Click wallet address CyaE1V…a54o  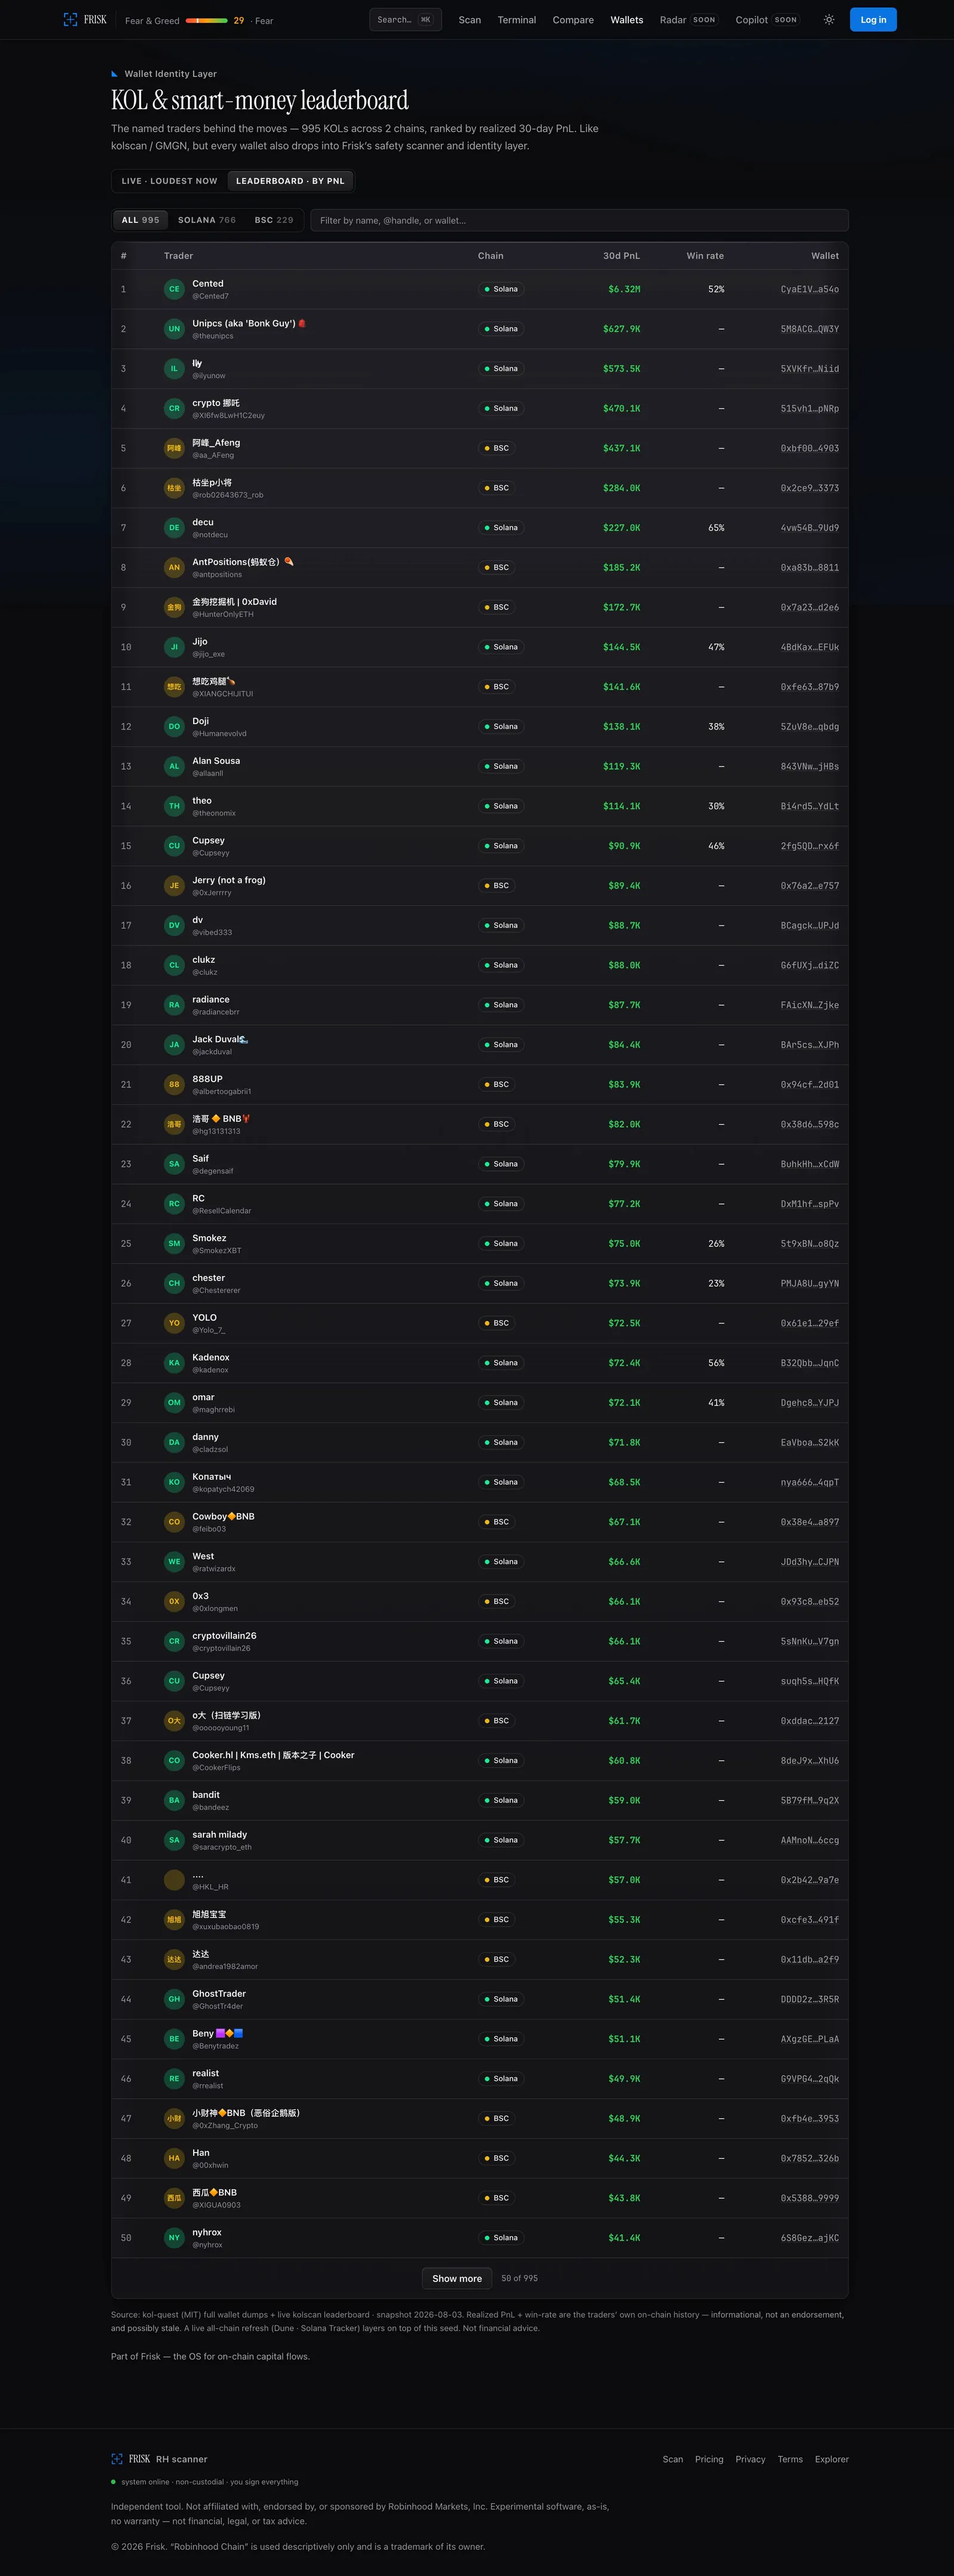click(809, 289)
